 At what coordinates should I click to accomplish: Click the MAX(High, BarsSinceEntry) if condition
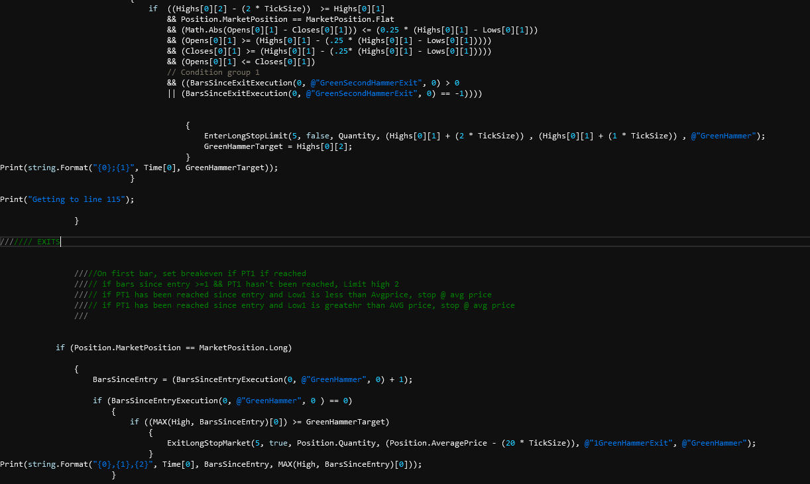pos(259,422)
